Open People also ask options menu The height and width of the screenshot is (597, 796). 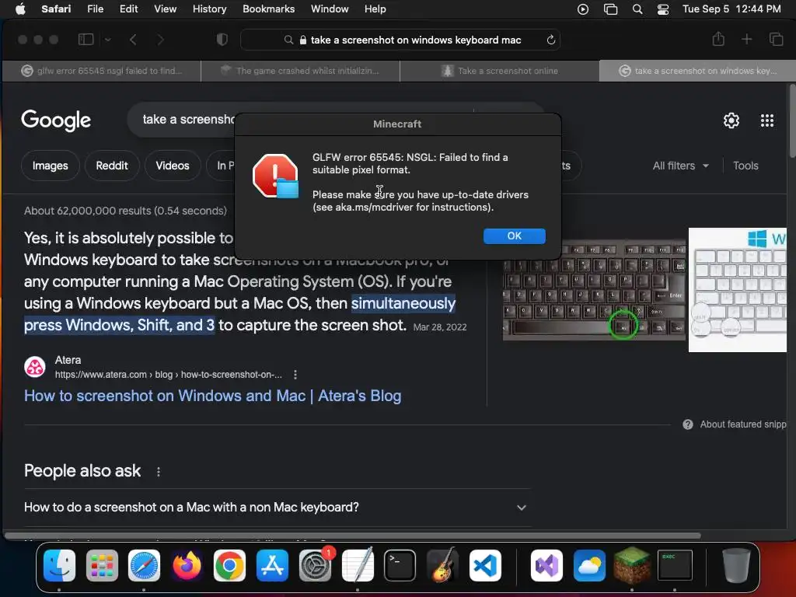[x=159, y=472]
